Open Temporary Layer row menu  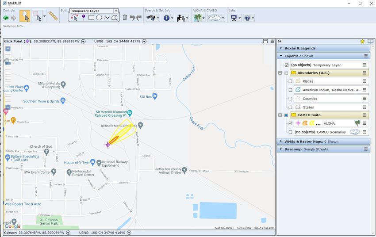(x=364, y=65)
